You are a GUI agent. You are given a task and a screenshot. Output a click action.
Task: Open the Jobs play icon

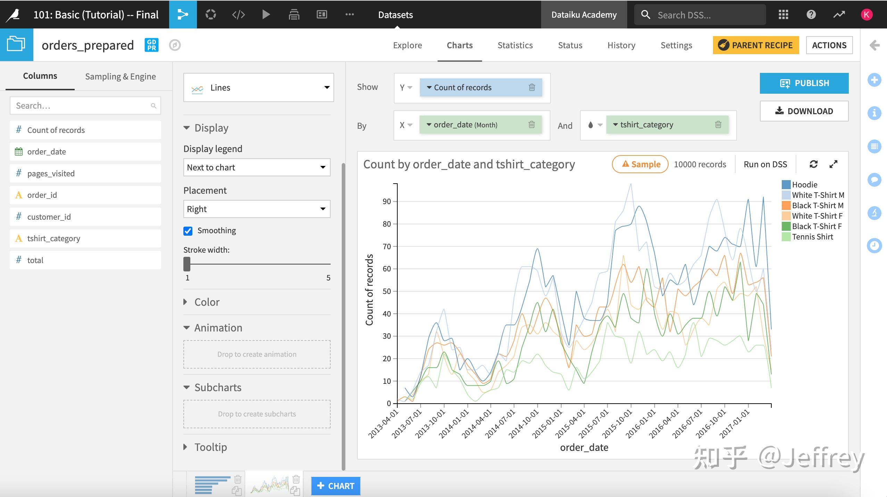(x=266, y=14)
